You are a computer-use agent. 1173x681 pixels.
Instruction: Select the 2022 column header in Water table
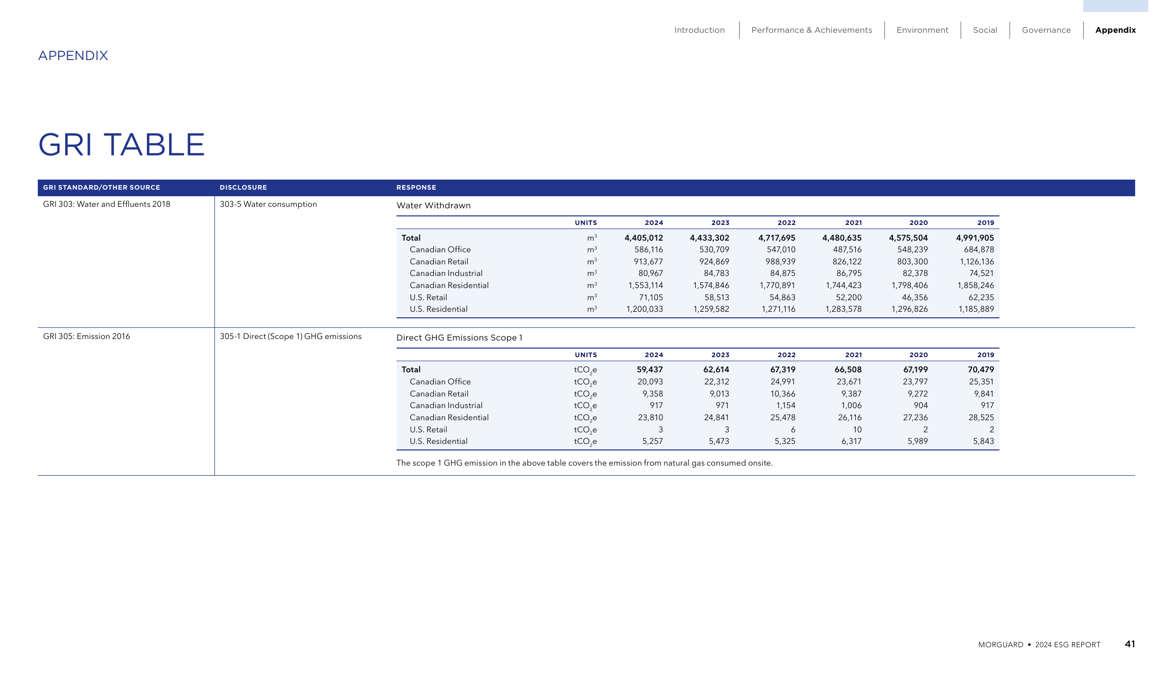(787, 223)
